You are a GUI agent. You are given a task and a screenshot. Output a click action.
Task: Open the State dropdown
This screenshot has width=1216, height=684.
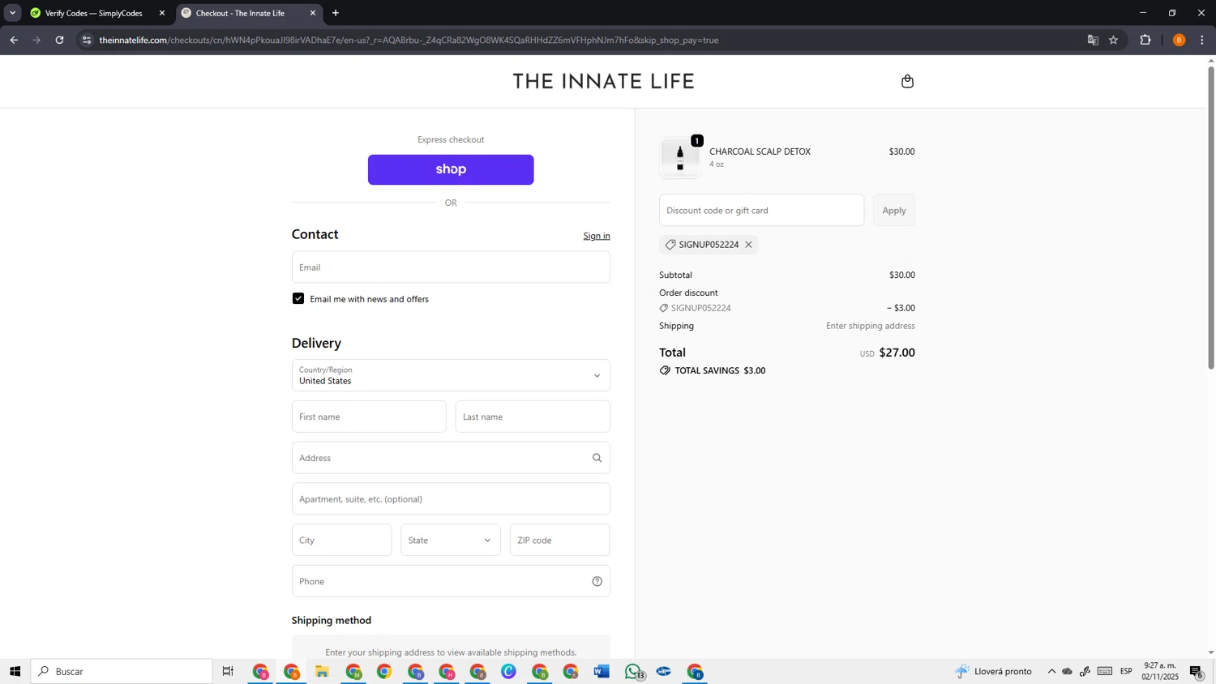click(x=451, y=540)
